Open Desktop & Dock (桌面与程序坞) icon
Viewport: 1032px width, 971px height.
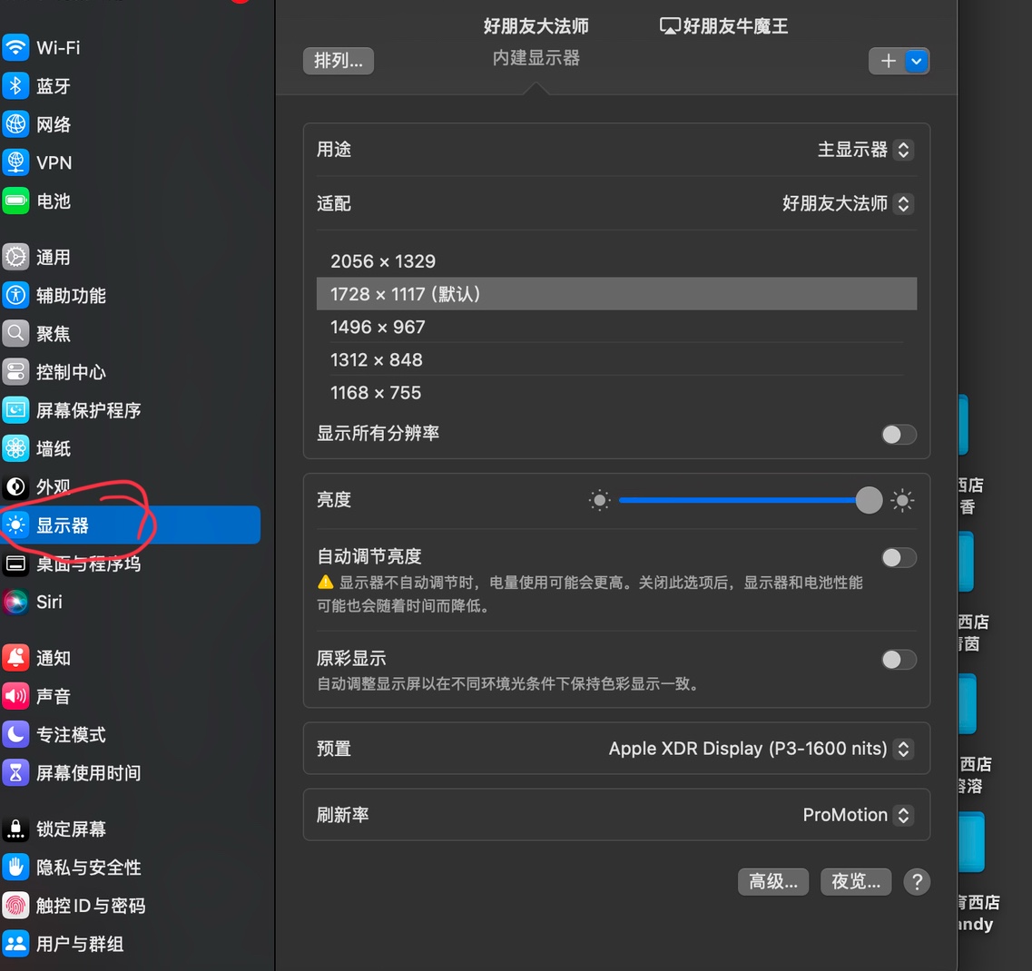[15, 564]
